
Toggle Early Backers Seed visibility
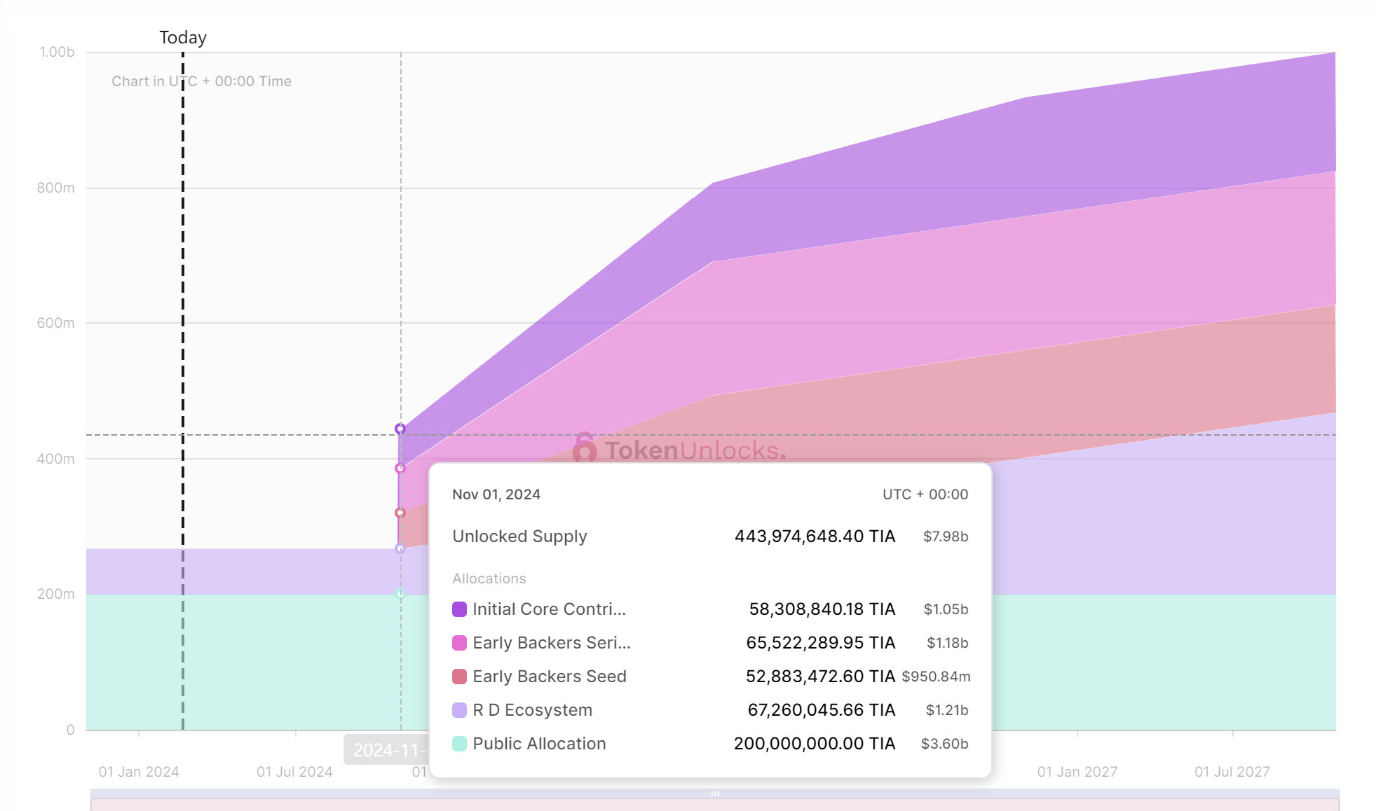pyautogui.click(x=550, y=676)
